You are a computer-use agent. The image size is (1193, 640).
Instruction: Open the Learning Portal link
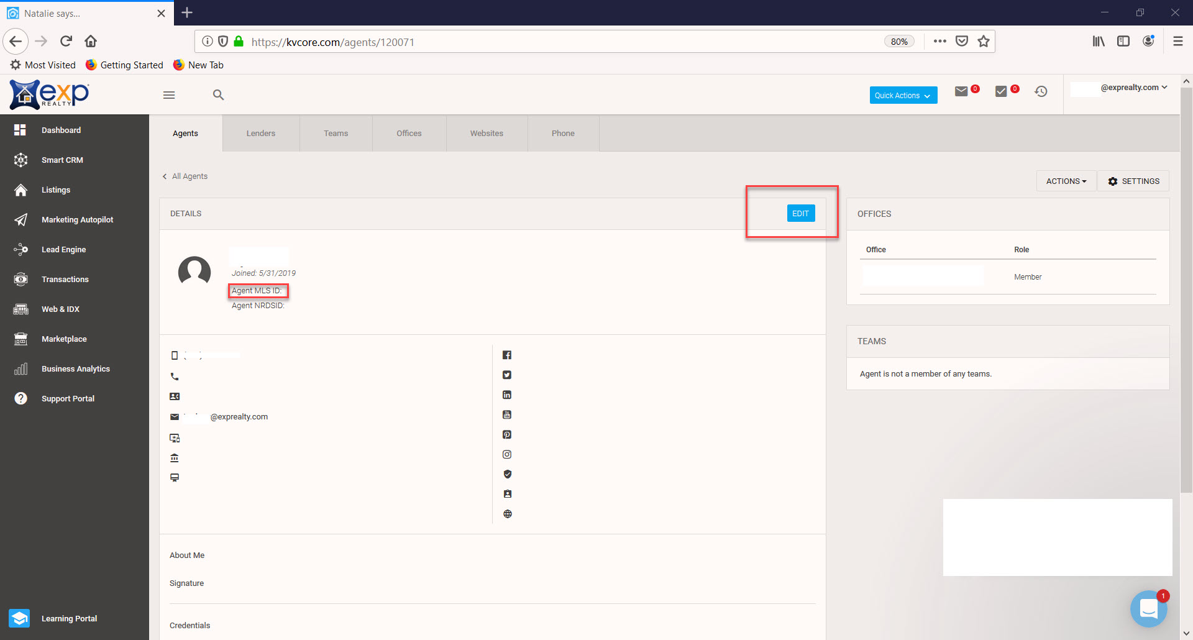75,618
